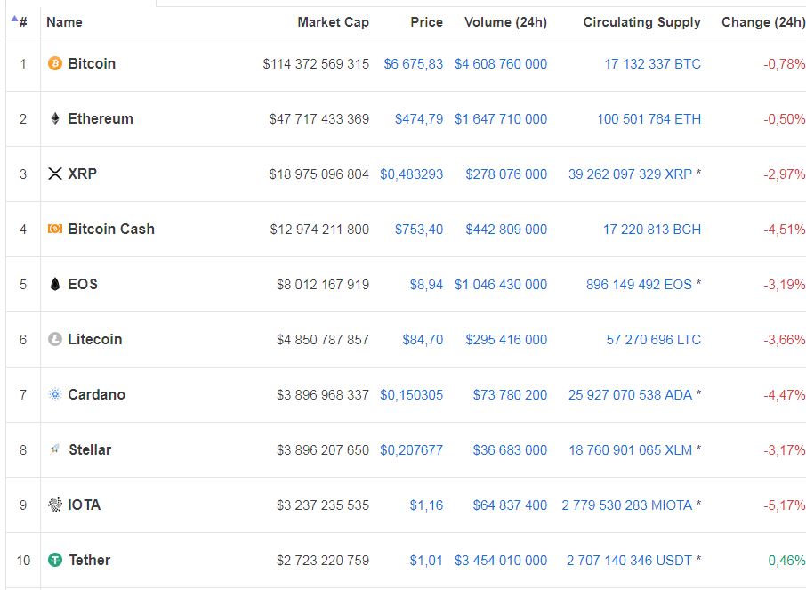Open the XRP name link
The width and height of the screenshot is (806, 590).
(82, 174)
